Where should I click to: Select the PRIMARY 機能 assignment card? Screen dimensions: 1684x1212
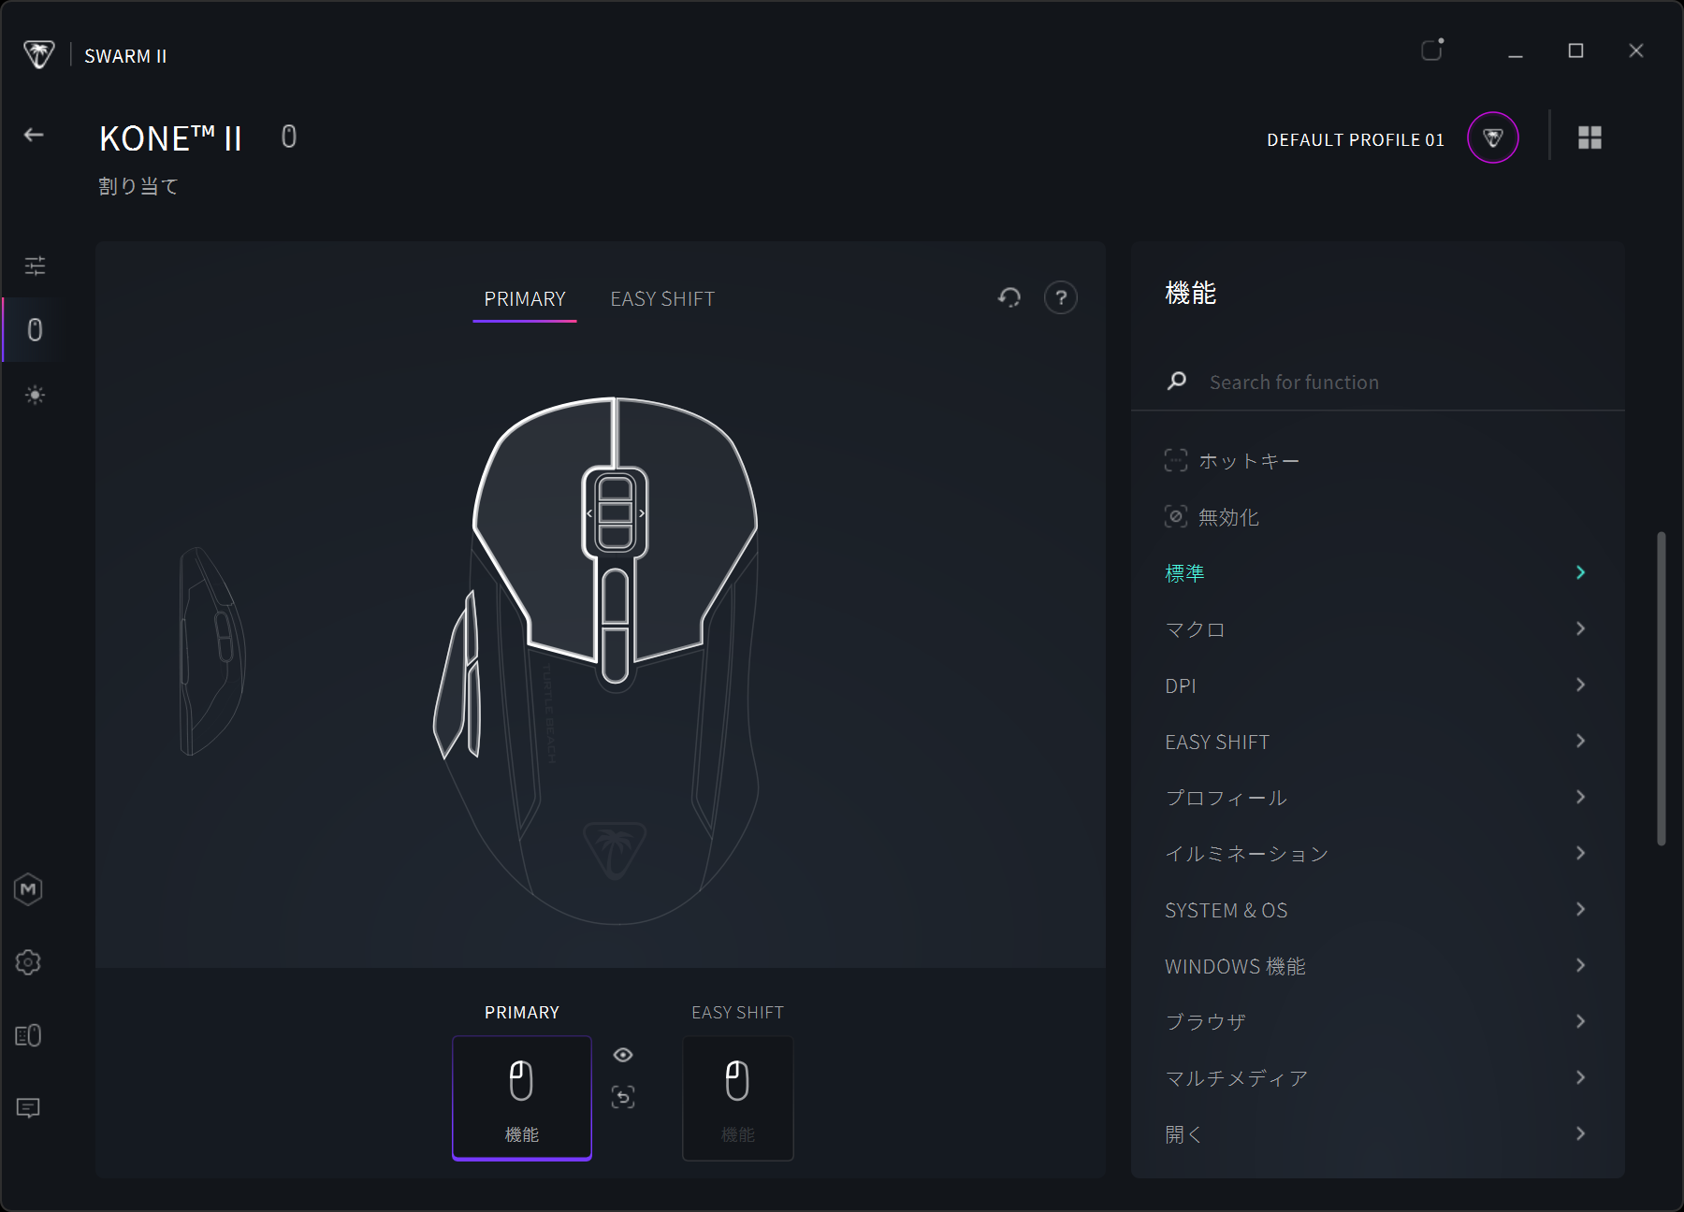point(522,1098)
